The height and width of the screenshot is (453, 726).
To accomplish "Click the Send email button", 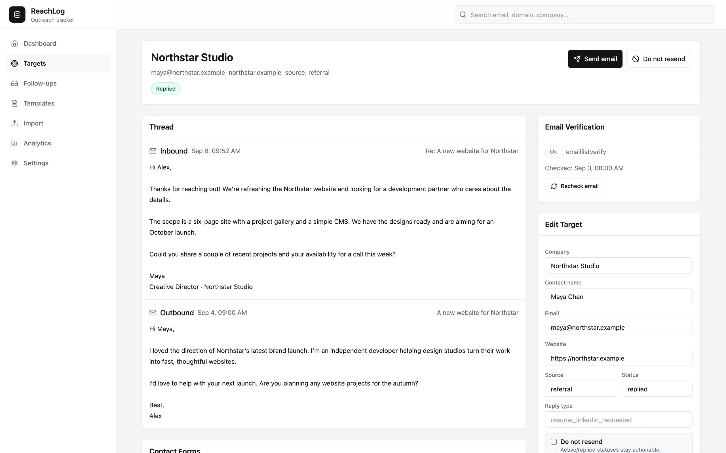I will [595, 59].
